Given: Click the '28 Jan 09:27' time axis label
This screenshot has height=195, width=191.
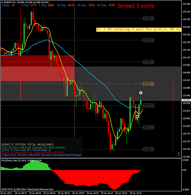Looking at the screenshot, I should [21, 193].
